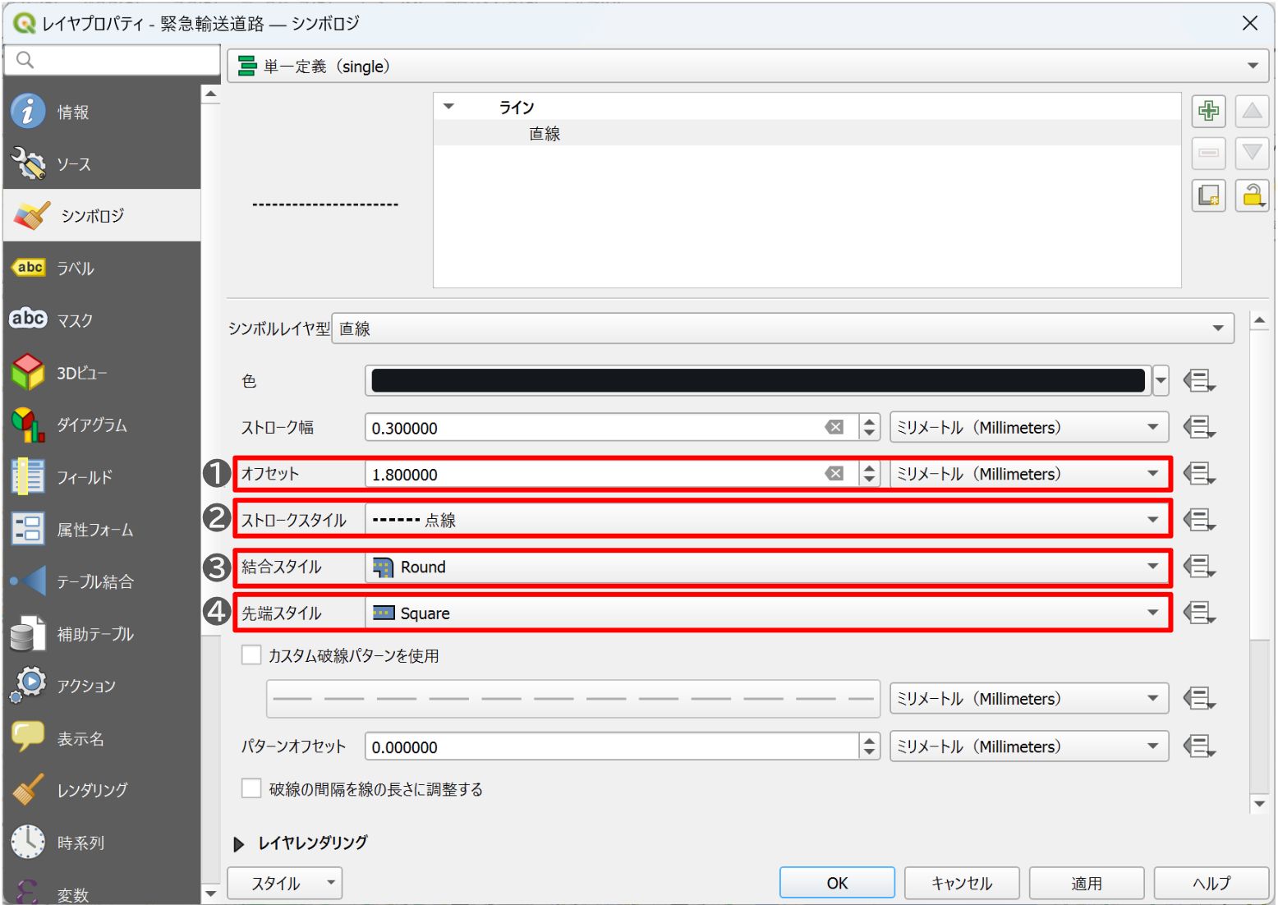Open the data-defined override for 結合スタイル
Image resolution: width=1278 pixels, height=905 pixels.
tap(1198, 567)
